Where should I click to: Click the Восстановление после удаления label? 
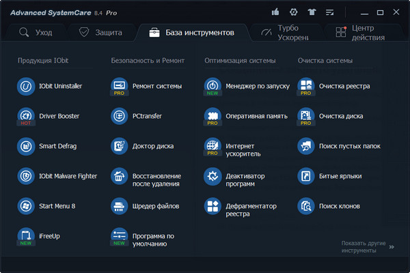pyautogui.click(x=156, y=180)
